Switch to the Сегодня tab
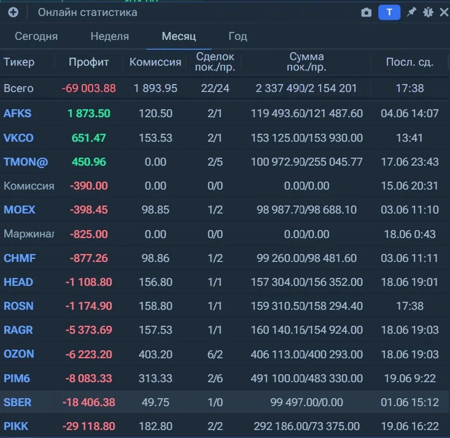The width and height of the screenshot is (450, 438). tap(36, 36)
